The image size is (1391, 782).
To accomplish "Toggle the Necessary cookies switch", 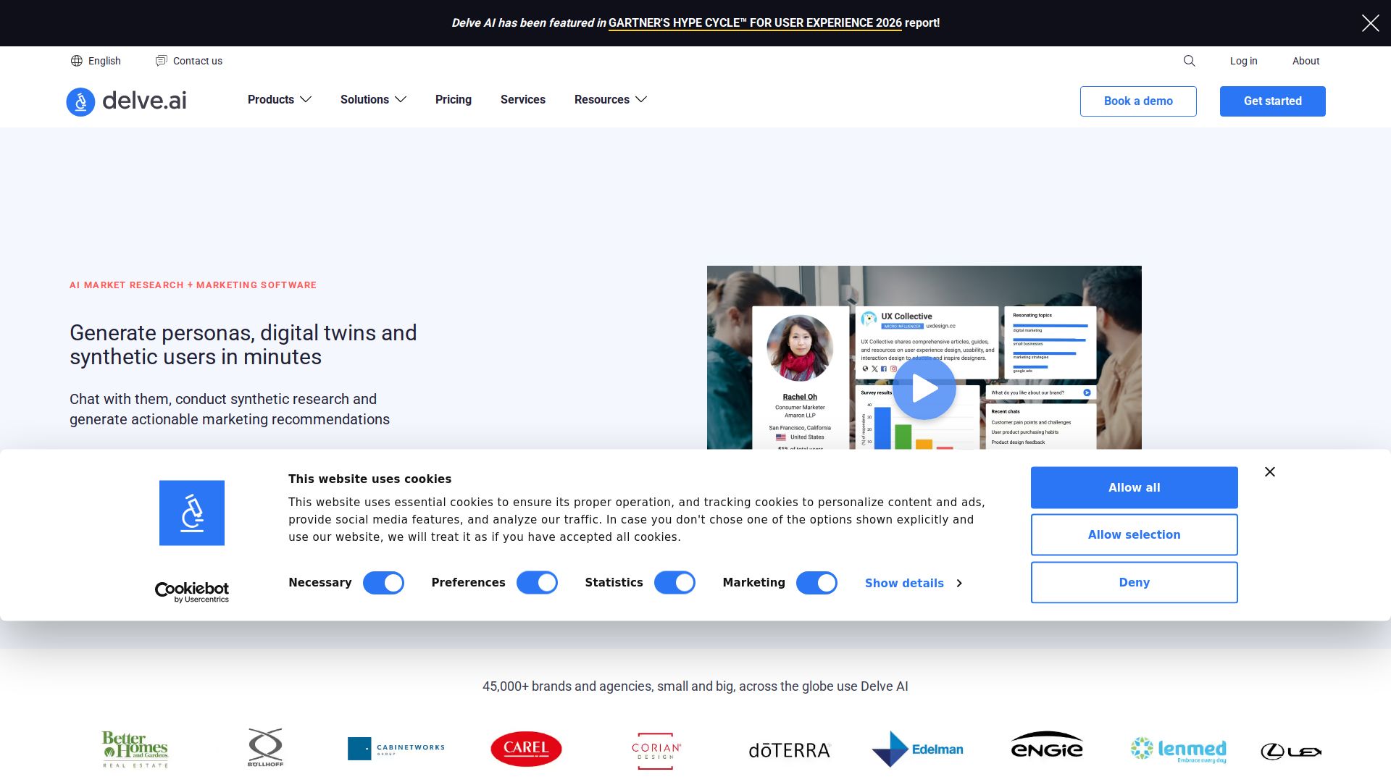I will point(383,583).
